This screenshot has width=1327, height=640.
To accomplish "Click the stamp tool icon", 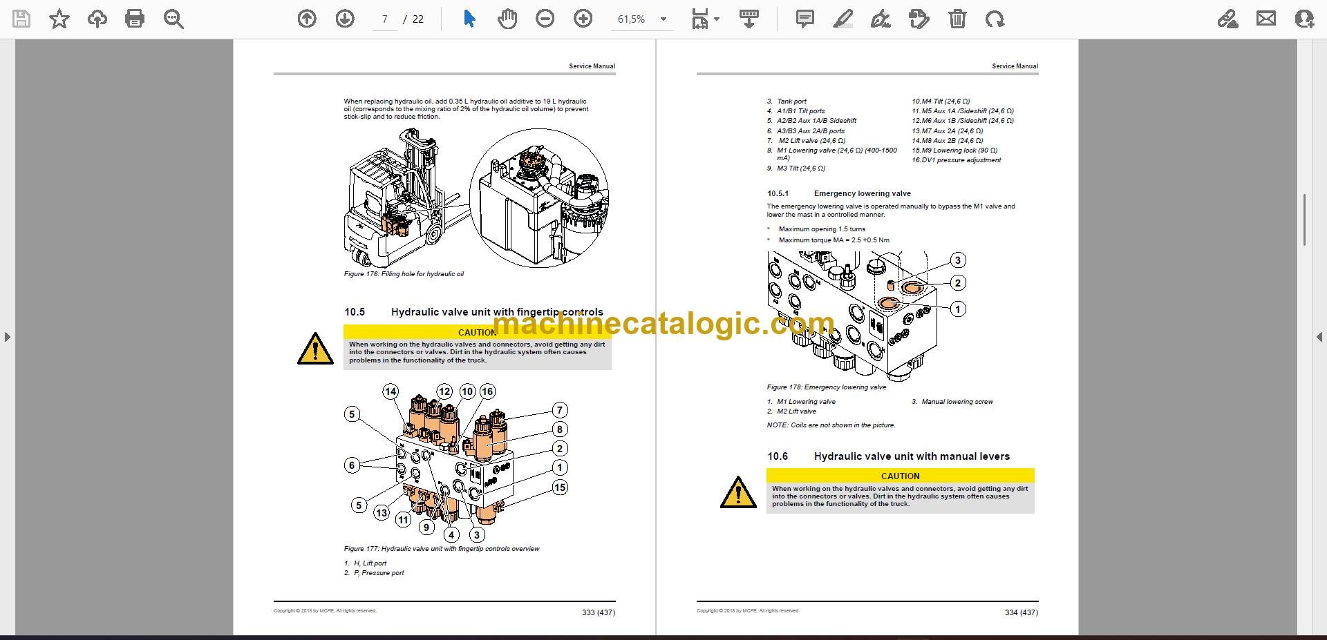I will point(919,19).
